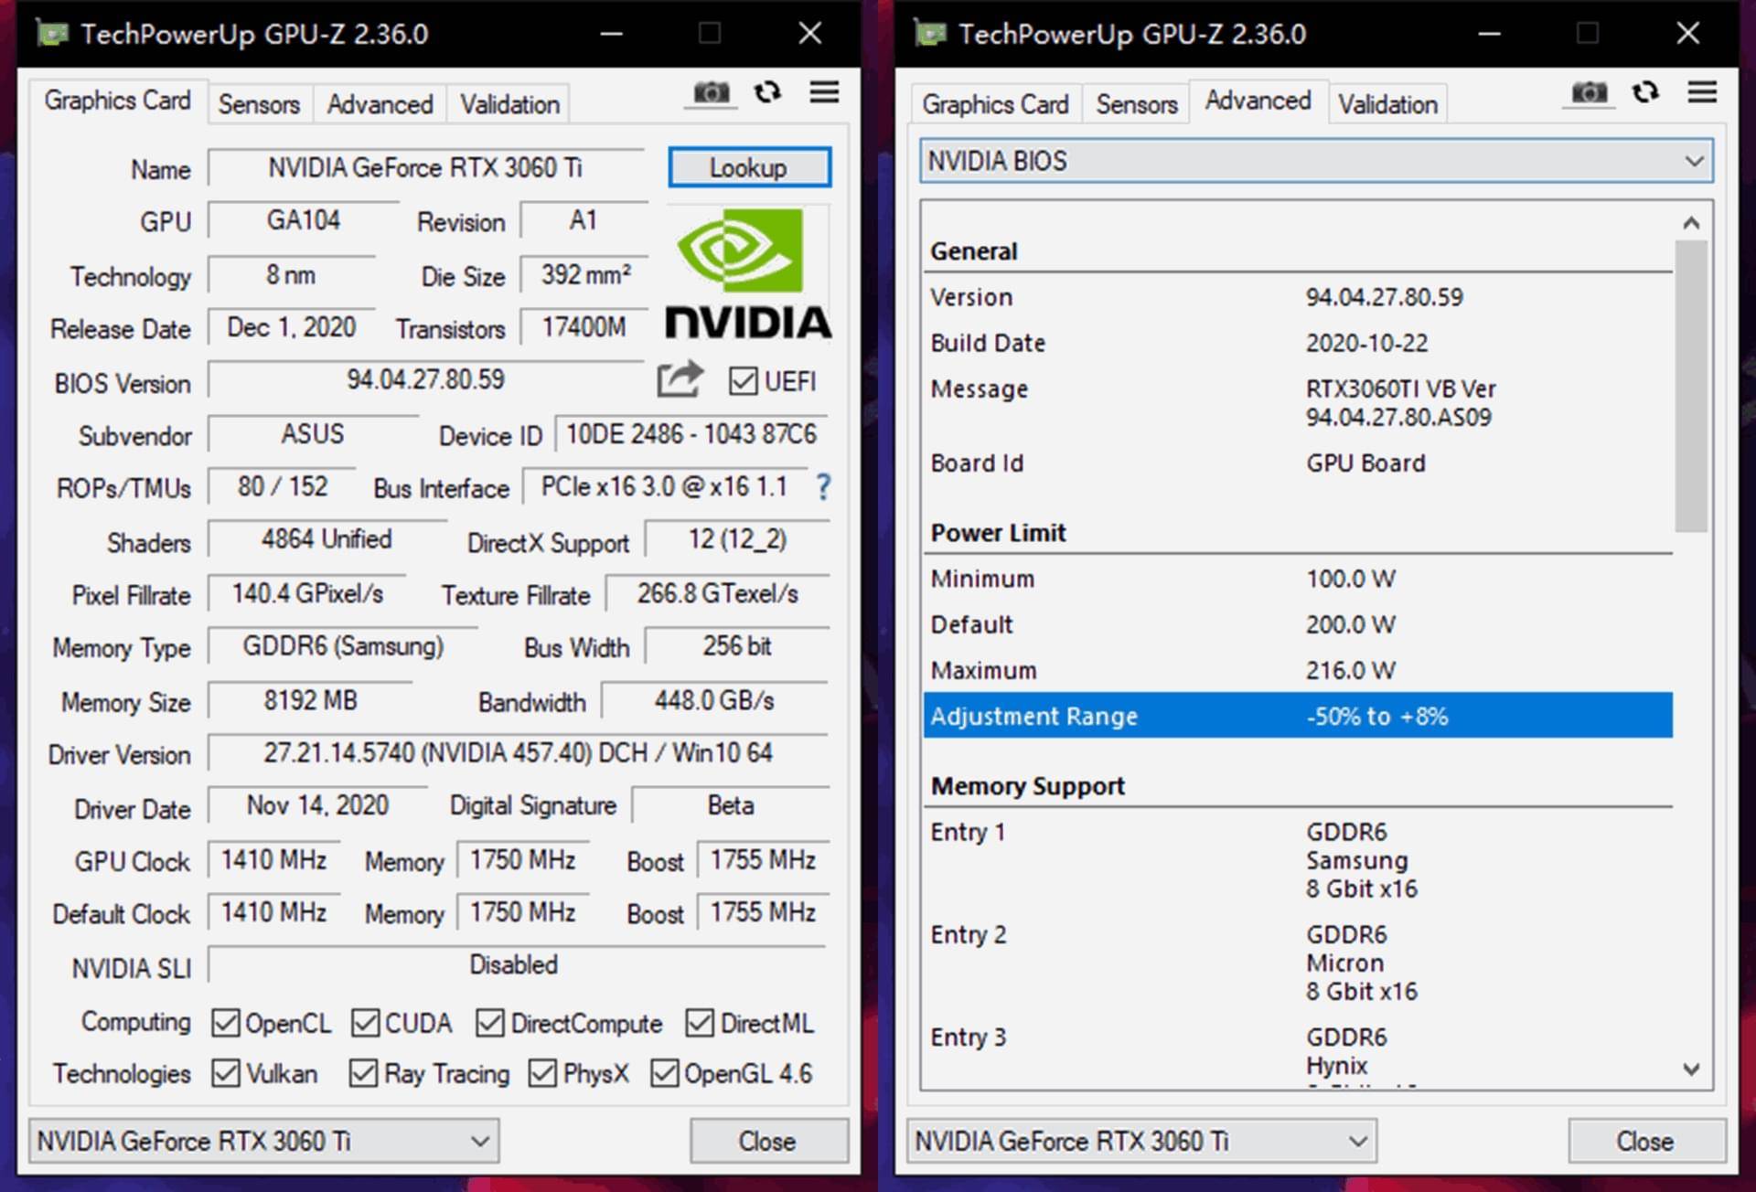1756x1192 pixels.
Task: Select the Build Date row 2020-10-22
Action: click(1298, 343)
